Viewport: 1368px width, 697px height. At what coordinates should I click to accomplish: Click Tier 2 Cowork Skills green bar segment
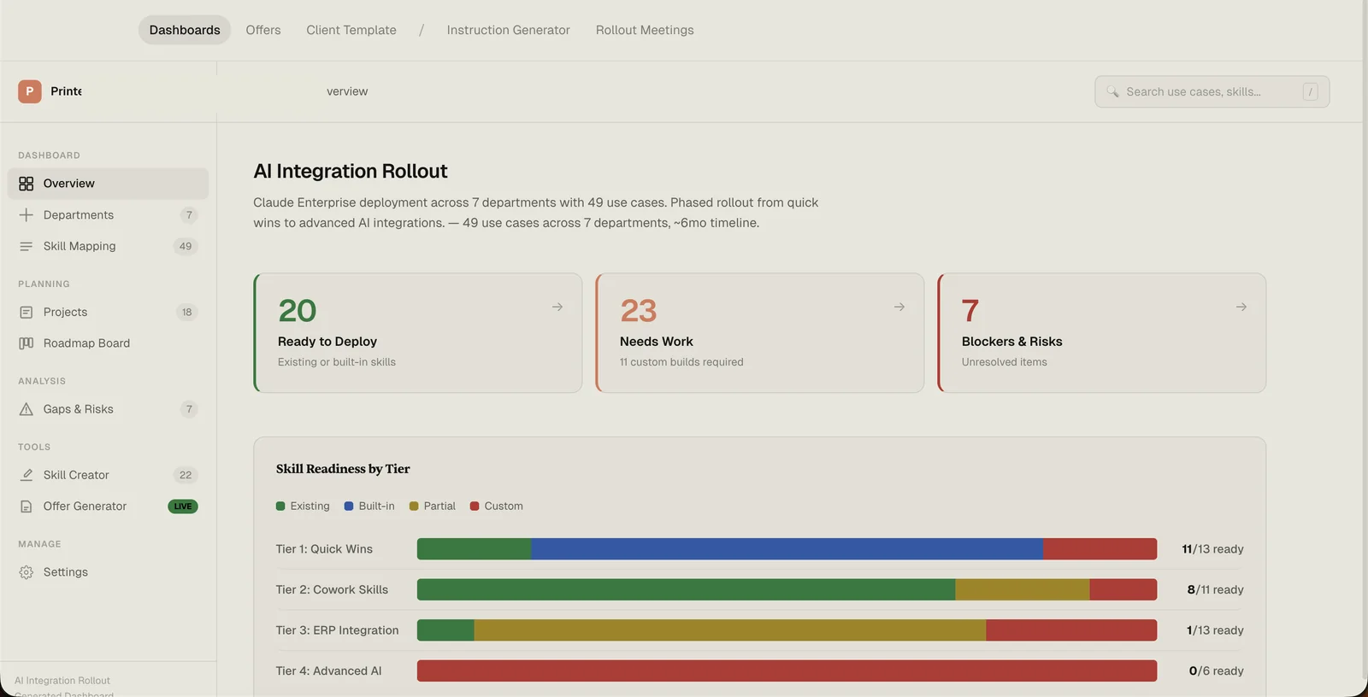[x=686, y=589]
